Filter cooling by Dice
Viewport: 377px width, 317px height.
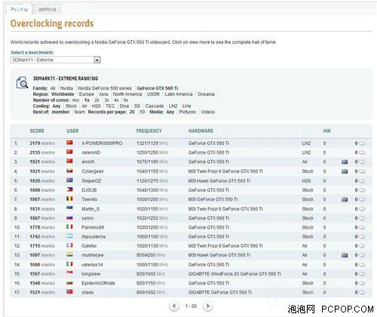click(x=124, y=106)
